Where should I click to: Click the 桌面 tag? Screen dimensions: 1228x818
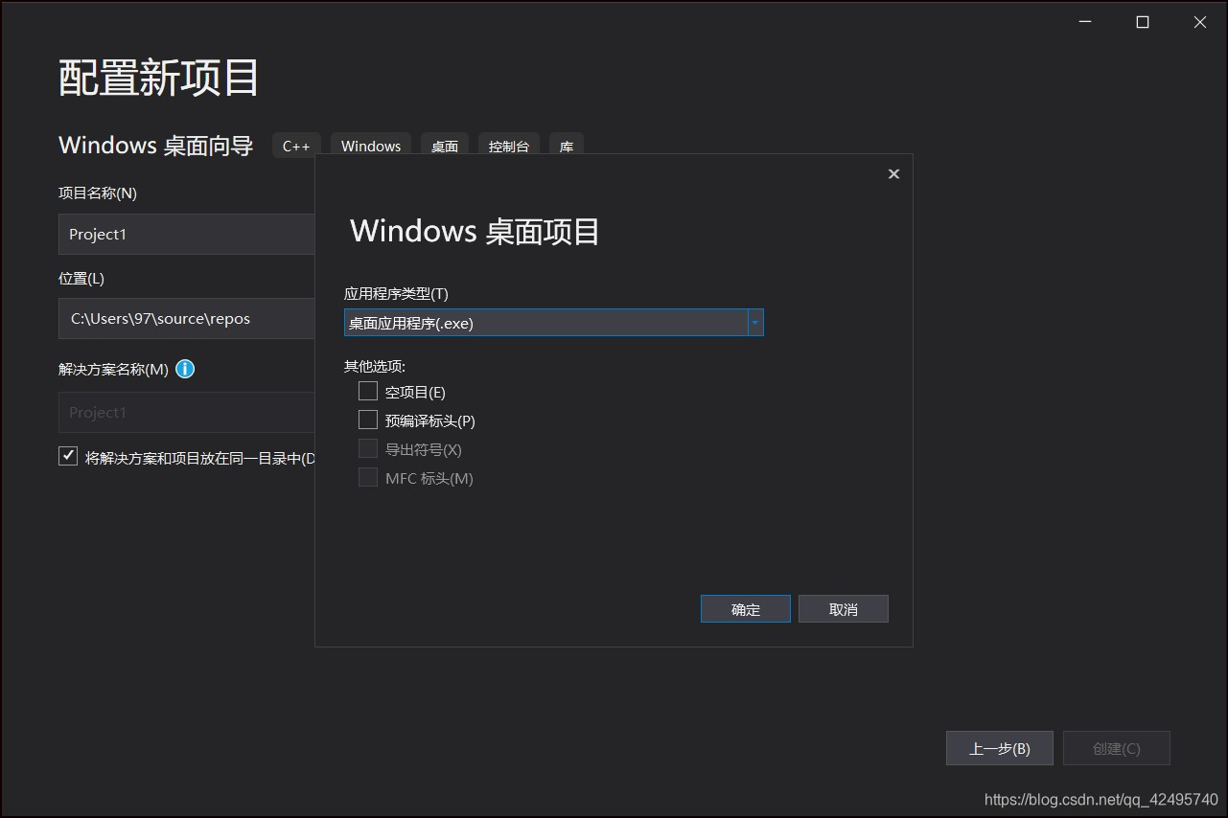tap(445, 146)
